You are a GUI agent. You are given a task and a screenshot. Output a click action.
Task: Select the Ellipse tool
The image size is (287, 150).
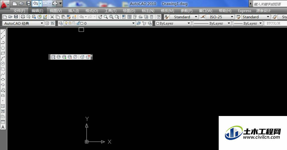tap(3, 80)
